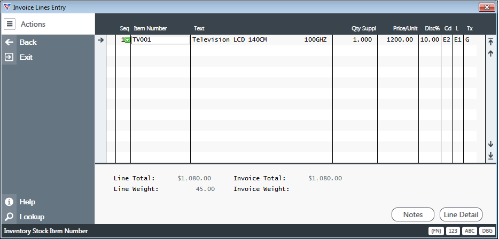Image resolution: width=499 pixels, height=239 pixels.
Task: Click the Television LCD 140CM description cell
Action: point(229,39)
